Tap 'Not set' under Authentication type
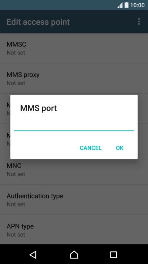This screenshot has height=264, width=148. click(x=16, y=204)
